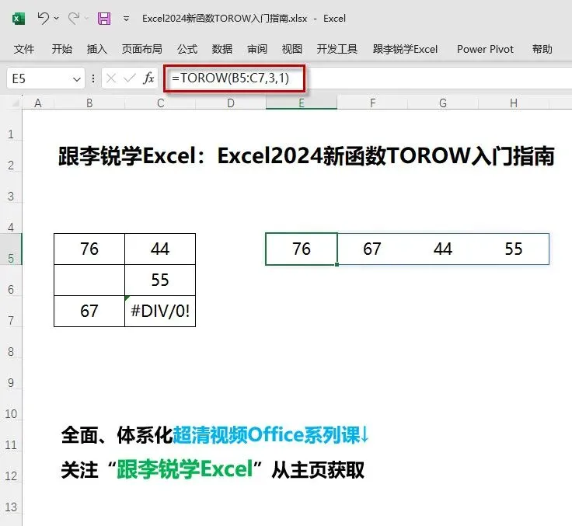Select cell C6 containing 55
Image resolution: width=572 pixels, height=526 pixels.
coord(160,280)
